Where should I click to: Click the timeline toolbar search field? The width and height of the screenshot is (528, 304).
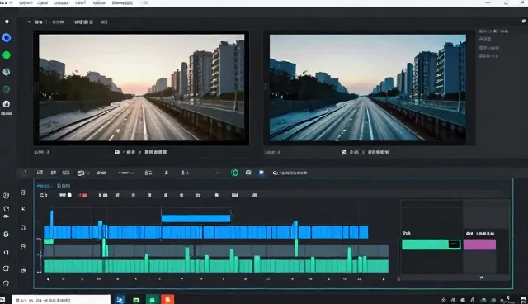click(x=290, y=173)
